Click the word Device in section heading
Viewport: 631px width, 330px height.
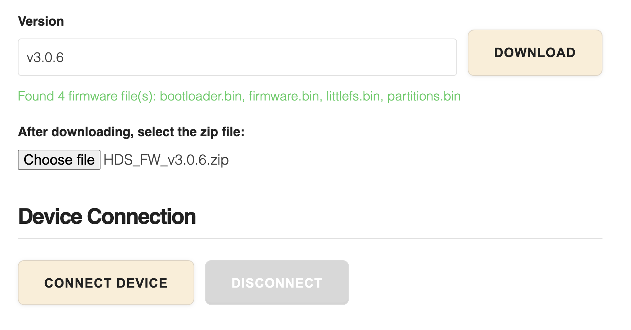click(50, 217)
